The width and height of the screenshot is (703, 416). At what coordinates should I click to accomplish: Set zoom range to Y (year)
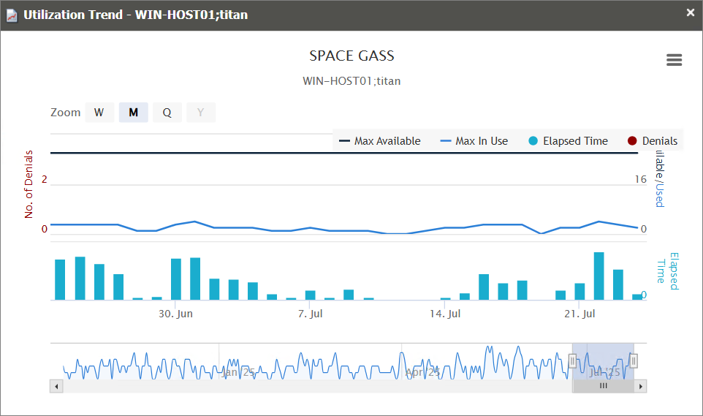pyautogui.click(x=200, y=112)
